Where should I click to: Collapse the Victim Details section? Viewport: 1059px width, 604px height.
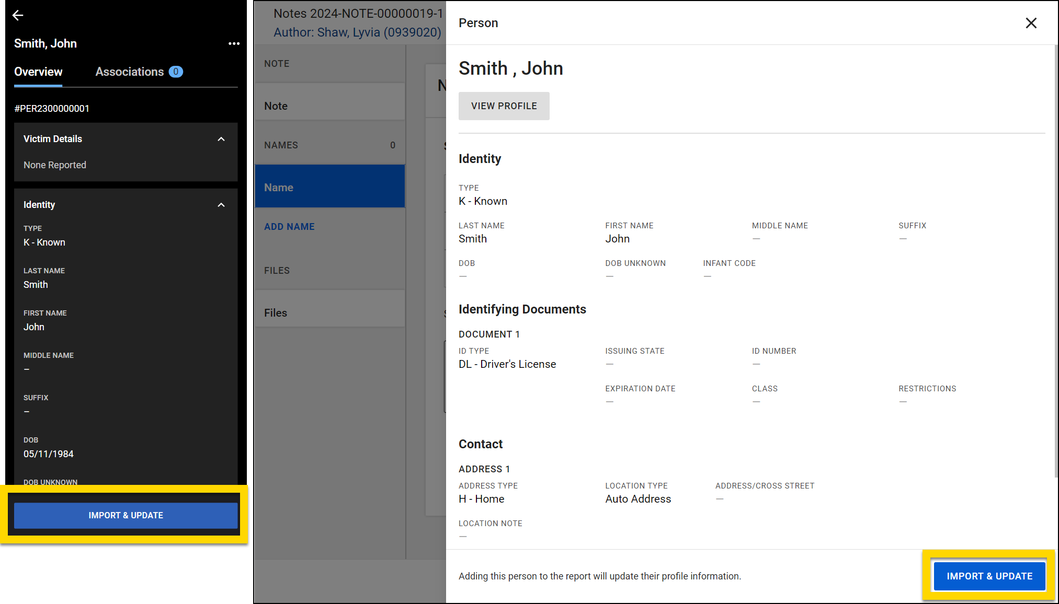tap(221, 139)
